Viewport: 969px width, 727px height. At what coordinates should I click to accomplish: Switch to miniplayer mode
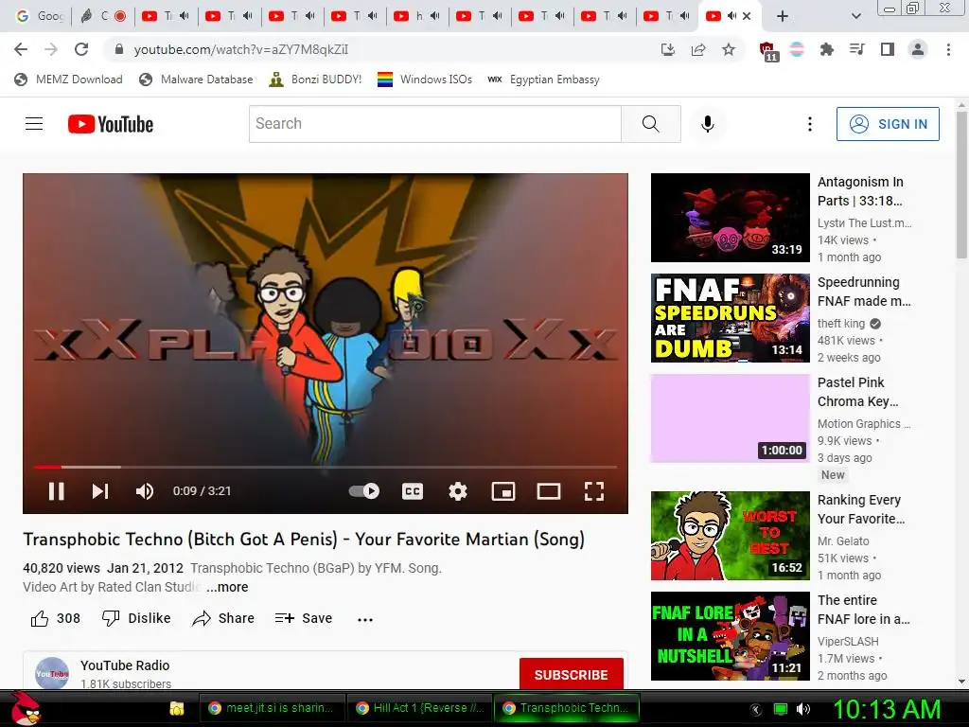coord(503,491)
